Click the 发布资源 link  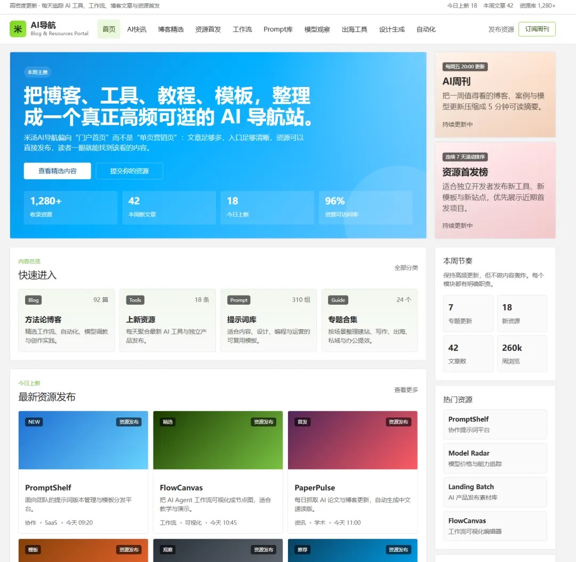pyautogui.click(x=501, y=29)
